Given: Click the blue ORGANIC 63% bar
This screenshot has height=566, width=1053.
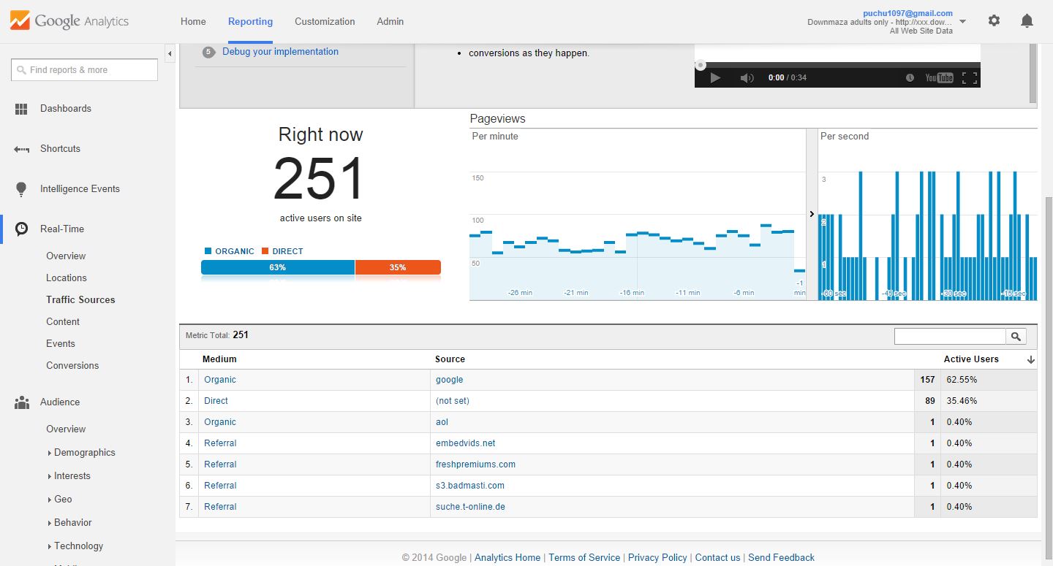Looking at the screenshot, I should (x=278, y=267).
